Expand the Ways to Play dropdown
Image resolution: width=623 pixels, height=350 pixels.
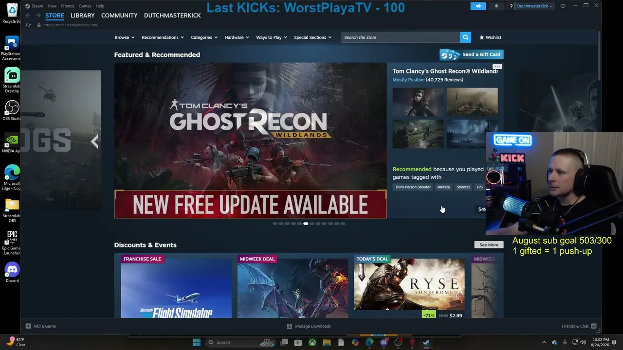coord(272,37)
